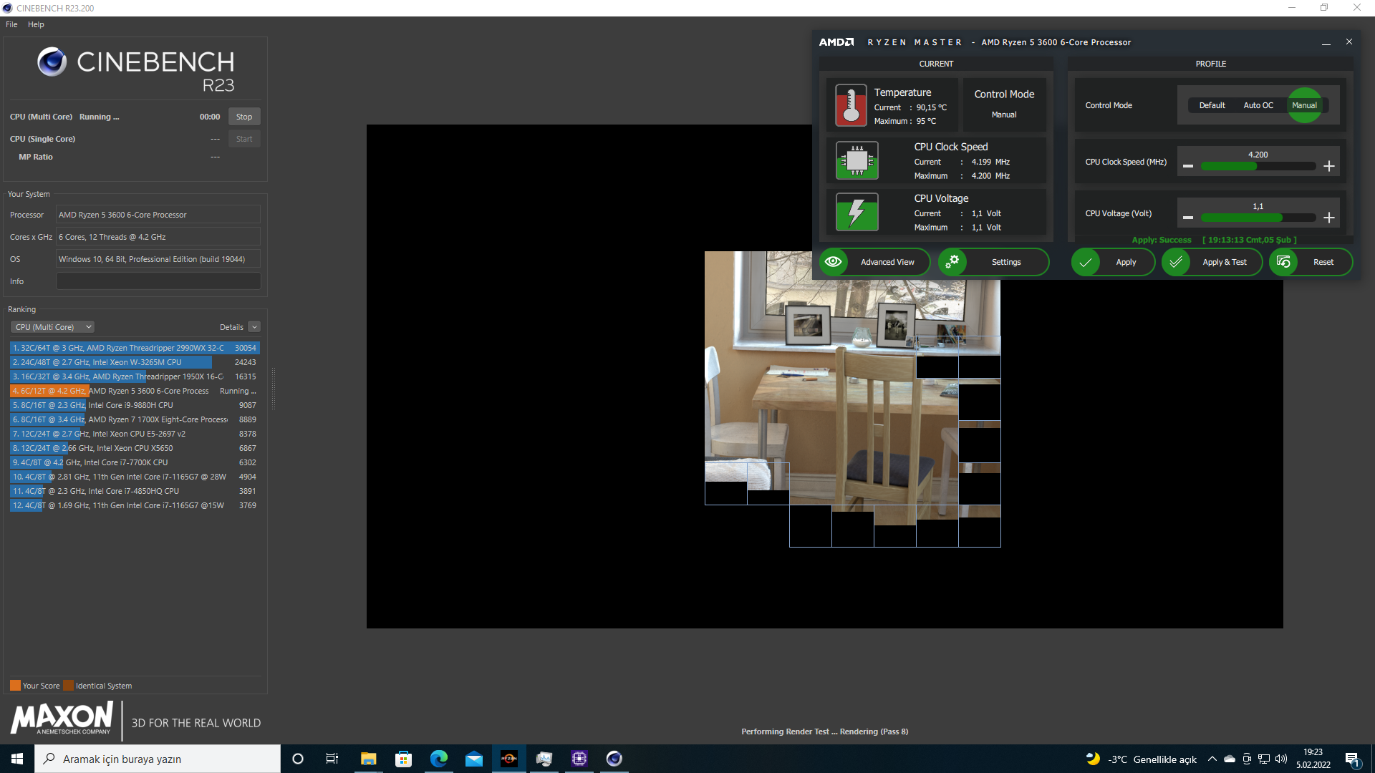This screenshot has width=1375, height=773.
Task: Show hidden system tray icons
Action: [x=1212, y=759]
